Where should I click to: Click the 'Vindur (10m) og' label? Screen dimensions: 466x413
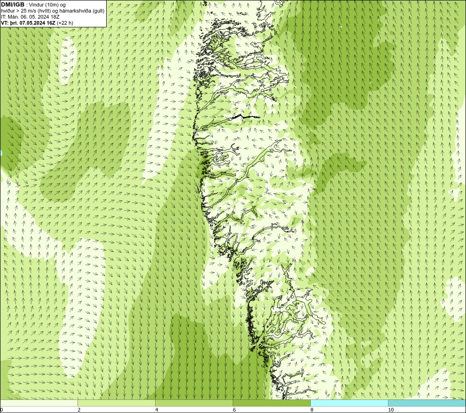click(48, 5)
